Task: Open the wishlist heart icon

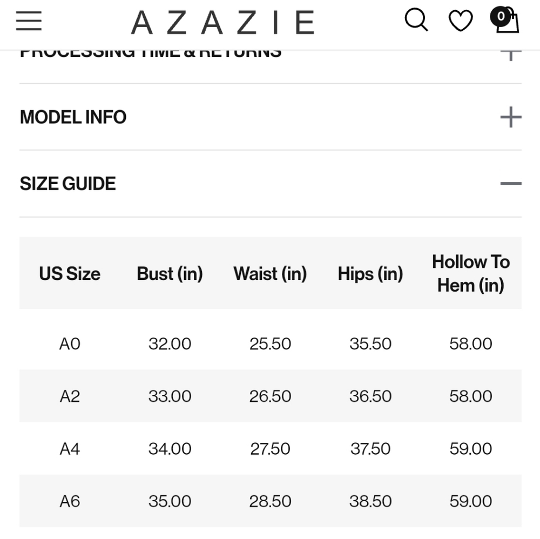Action: [x=461, y=21]
